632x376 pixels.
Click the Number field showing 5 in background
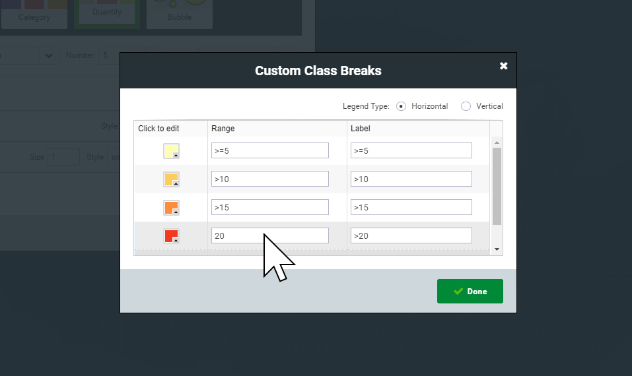pos(110,55)
